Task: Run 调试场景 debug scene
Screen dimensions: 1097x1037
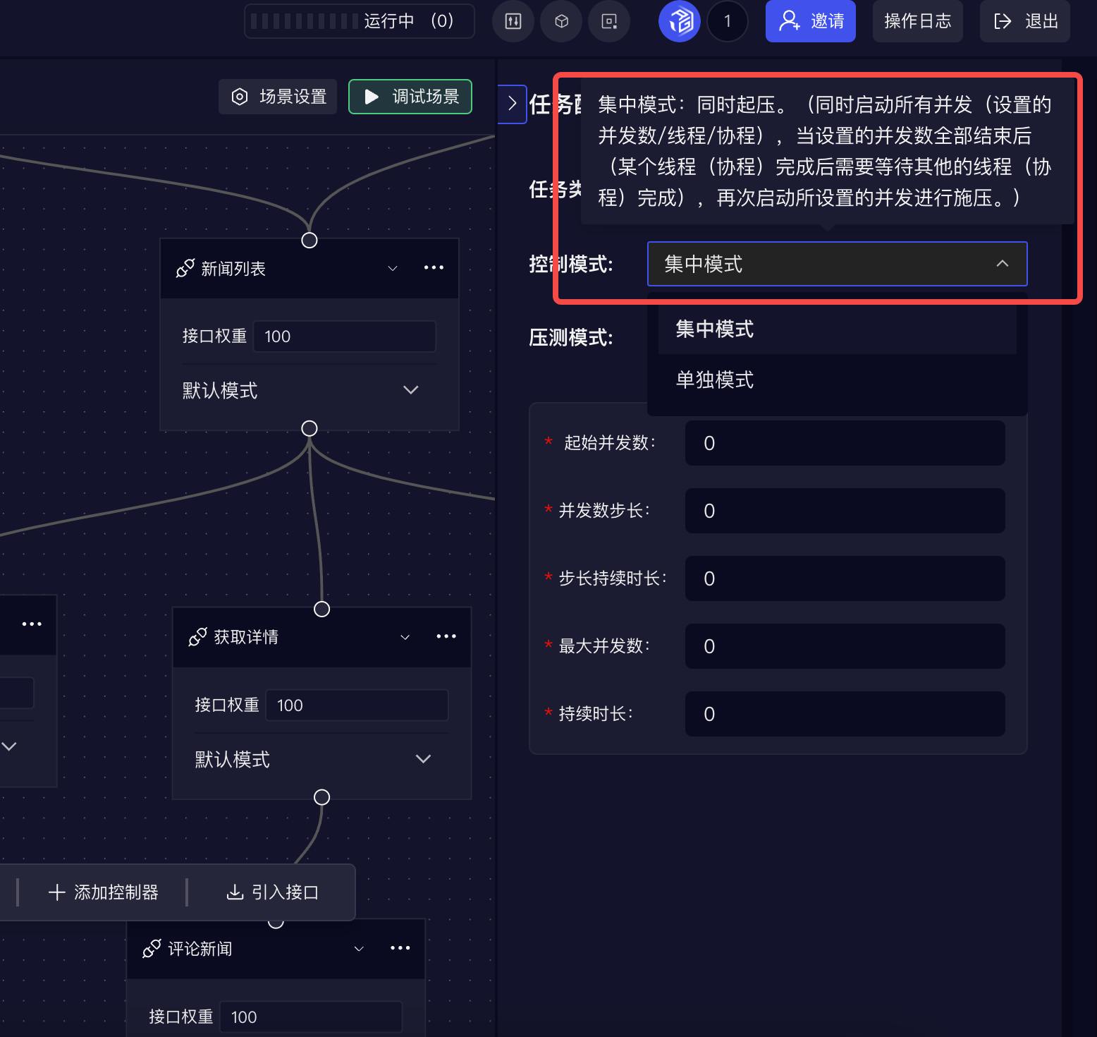Action: (x=410, y=97)
